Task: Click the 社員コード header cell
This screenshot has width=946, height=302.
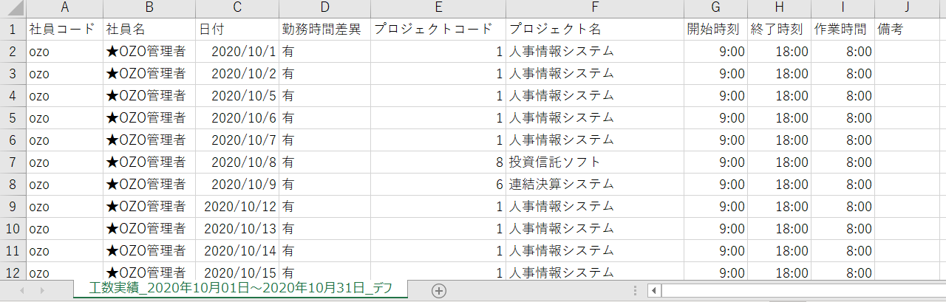Action: pyautogui.click(x=64, y=30)
